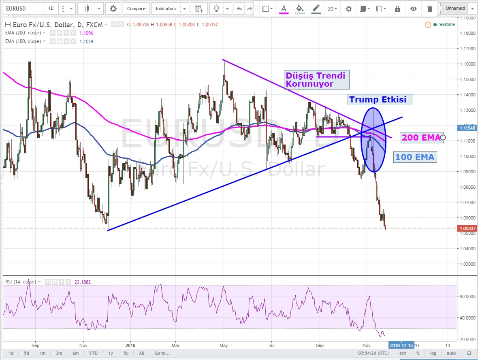
Task: Toggle auto scale at bottom right
Action: click(x=450, y=353)
